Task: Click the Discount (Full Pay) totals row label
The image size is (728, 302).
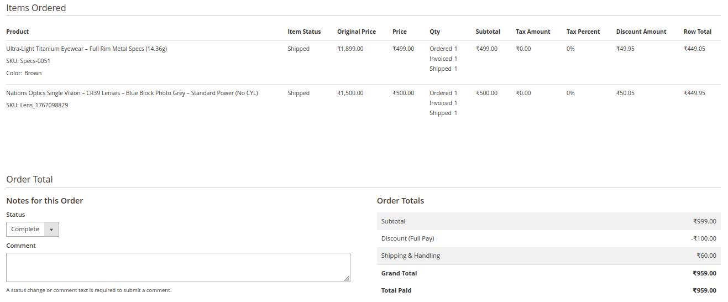Action: 408,238
